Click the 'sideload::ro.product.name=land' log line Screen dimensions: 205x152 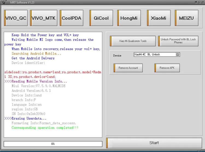pyautogui.click(x=53, y=74)
